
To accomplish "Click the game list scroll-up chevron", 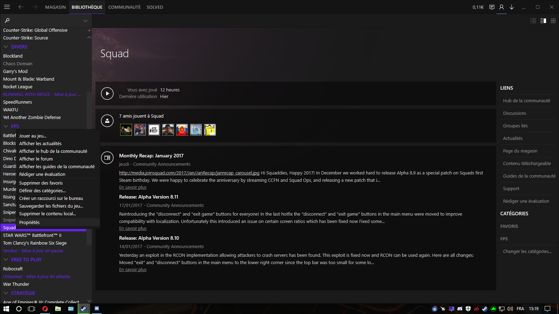I will 89,37.
